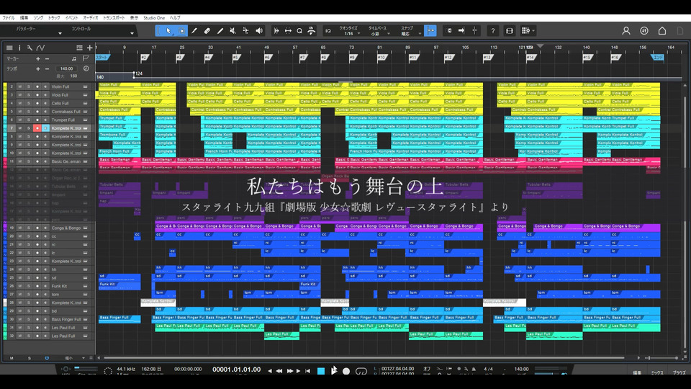Open the Studio One menu

tap(154, 17)
